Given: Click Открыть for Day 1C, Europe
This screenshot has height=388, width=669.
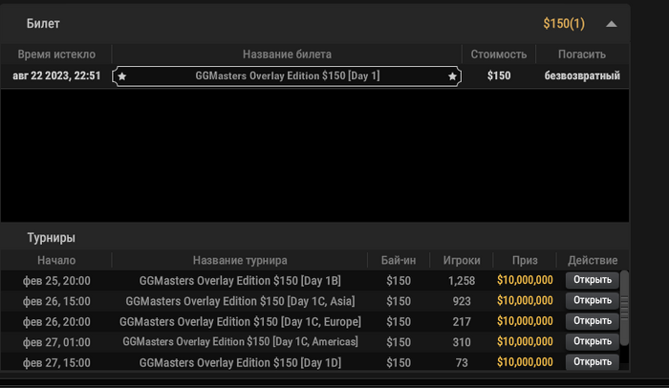Looking at the screenshot, I should (x=593, y=321).
